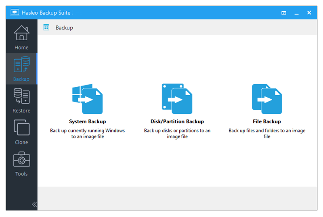Click the System Backup Windows icon
Screen dimensions: 323x217
point(87,99)
